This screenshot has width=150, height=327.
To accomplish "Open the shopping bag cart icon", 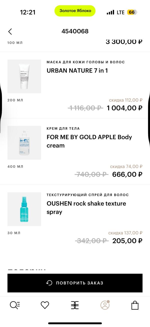I will point(135,305).
